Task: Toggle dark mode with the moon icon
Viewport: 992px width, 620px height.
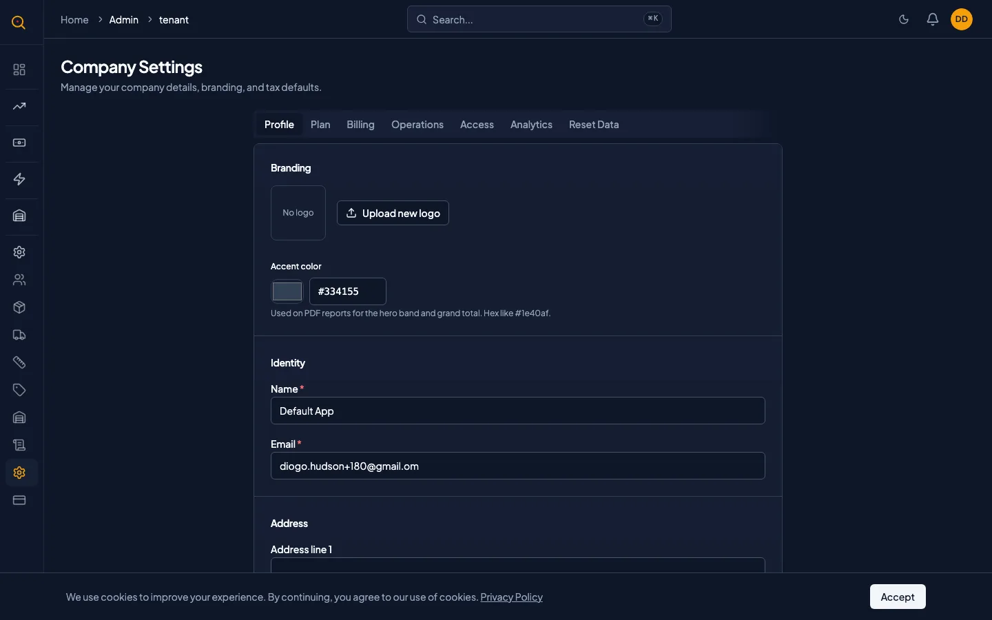Action: (904, 19)
